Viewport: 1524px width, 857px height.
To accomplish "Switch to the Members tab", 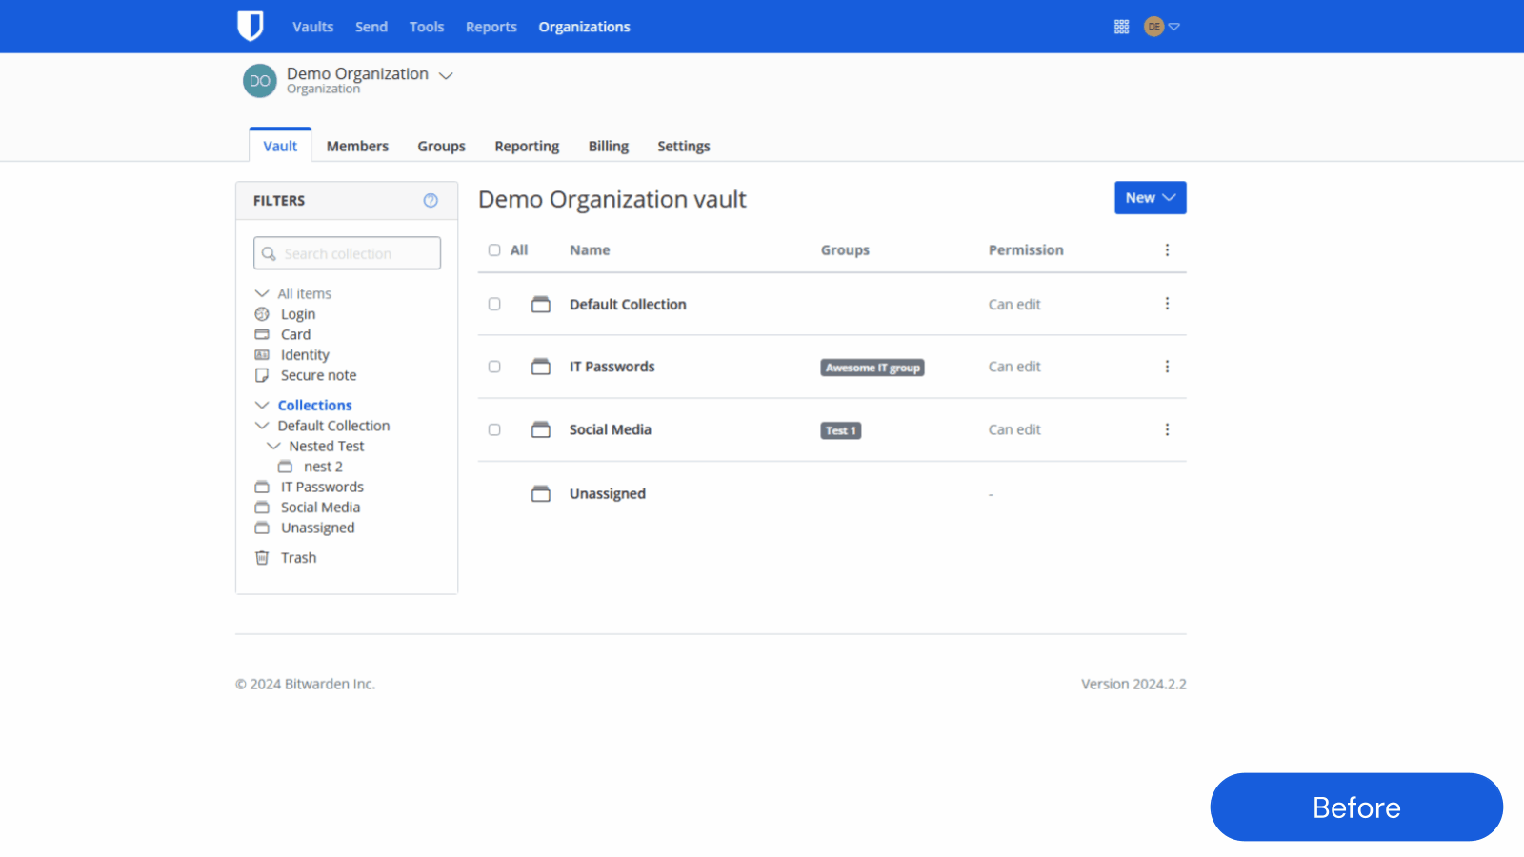I will (357, 146).
